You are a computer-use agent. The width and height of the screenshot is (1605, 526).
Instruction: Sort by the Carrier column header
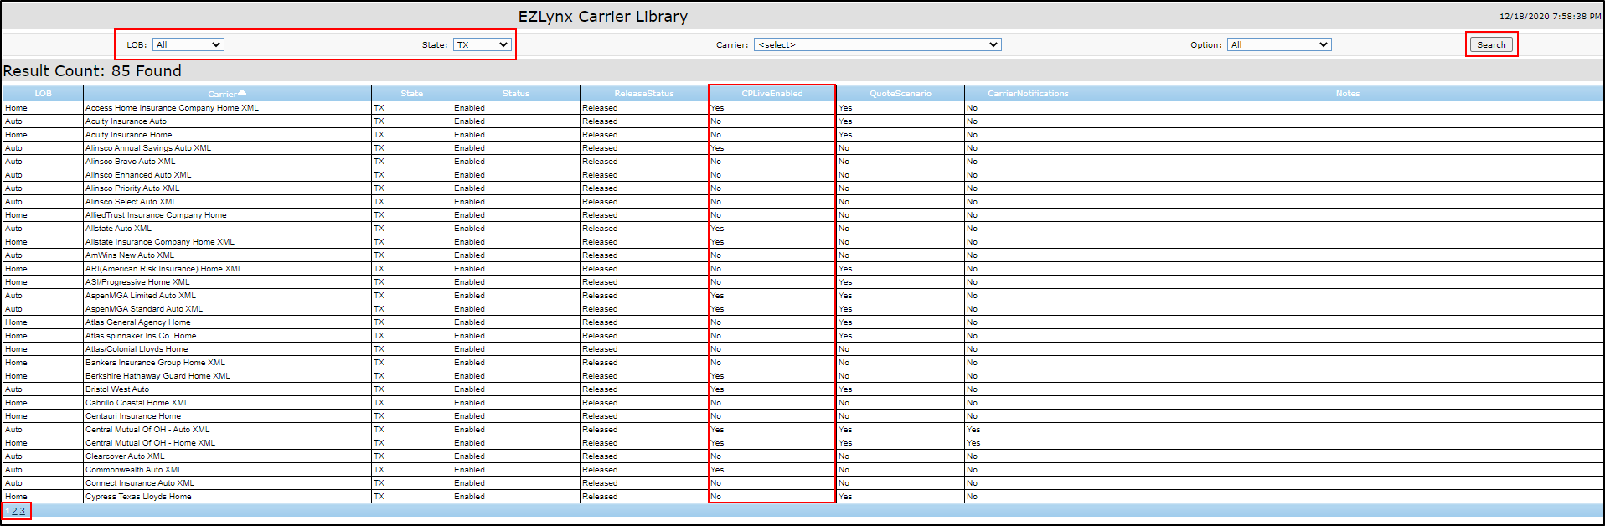click(222, 94)
